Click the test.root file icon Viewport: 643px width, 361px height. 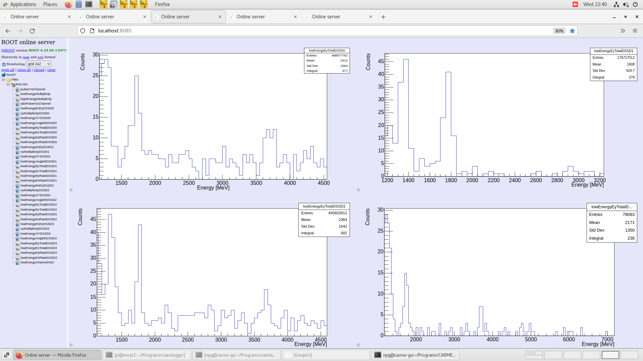13,85
